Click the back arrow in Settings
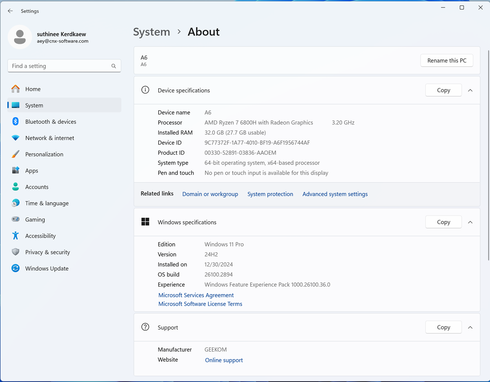Image resolution: width=490 pixels, height=382 pixels. tap(10, 11)
